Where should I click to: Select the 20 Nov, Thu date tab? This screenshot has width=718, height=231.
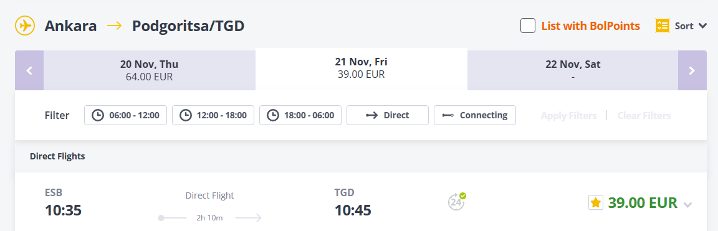(x=150, y=70)
